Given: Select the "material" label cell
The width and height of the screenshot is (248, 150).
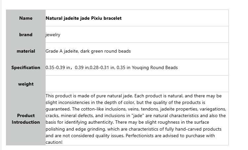Looking at the screenshot, I should click(x=26, y=51).
